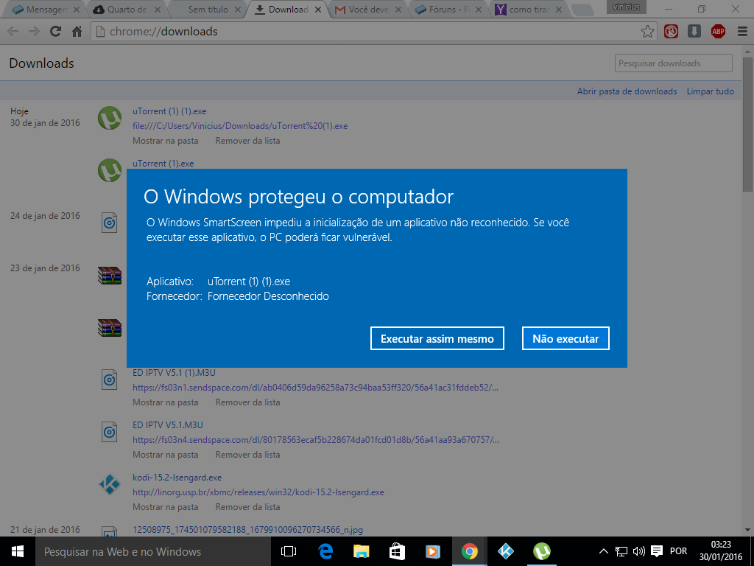754x566 pixels.
Task: Click the file icon beside 24 de jan
Action: (x=110, y=223)
